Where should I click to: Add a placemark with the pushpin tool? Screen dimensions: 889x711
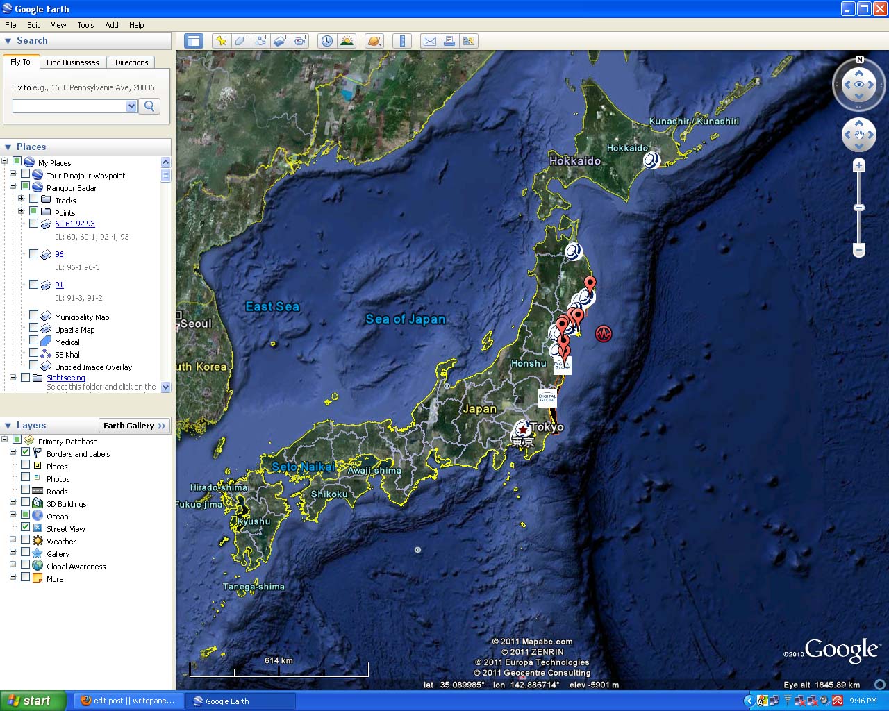coord(222,41)
